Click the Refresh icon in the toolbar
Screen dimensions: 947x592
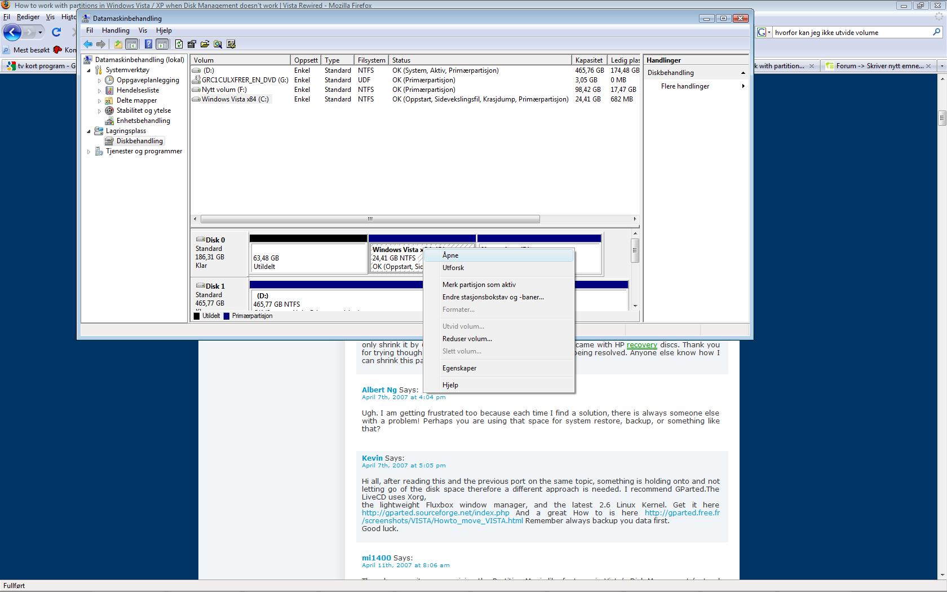179,44
